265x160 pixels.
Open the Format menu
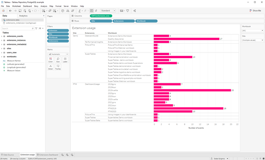click(58, 6)
